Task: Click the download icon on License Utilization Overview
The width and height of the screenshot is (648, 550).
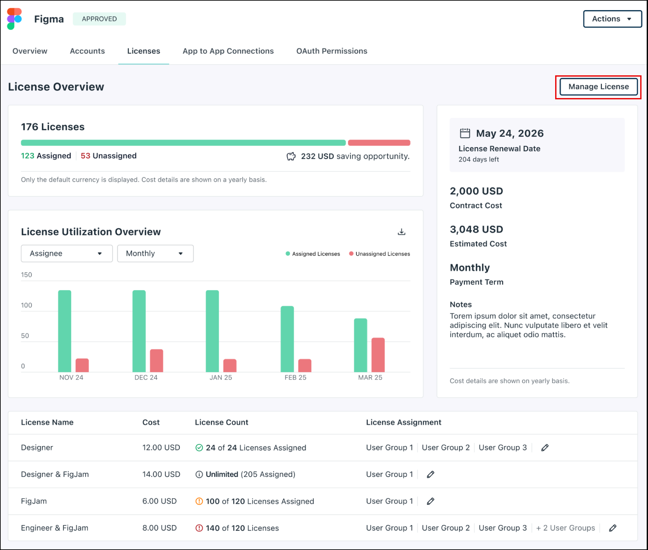Action: pos(402,232)
